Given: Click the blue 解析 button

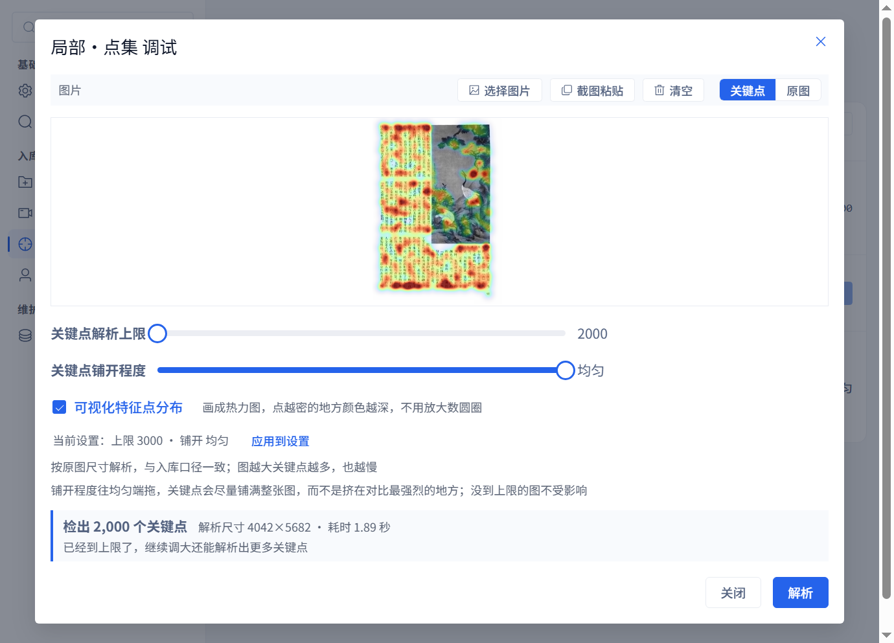Looking at the screenshot, I should point(801,592).
